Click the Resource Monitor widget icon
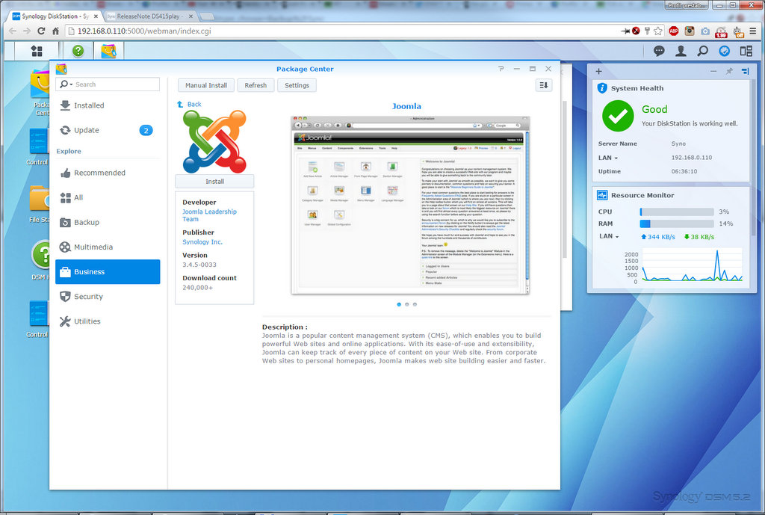This screenshot has width=765, height=515. [x=602, y=195]
